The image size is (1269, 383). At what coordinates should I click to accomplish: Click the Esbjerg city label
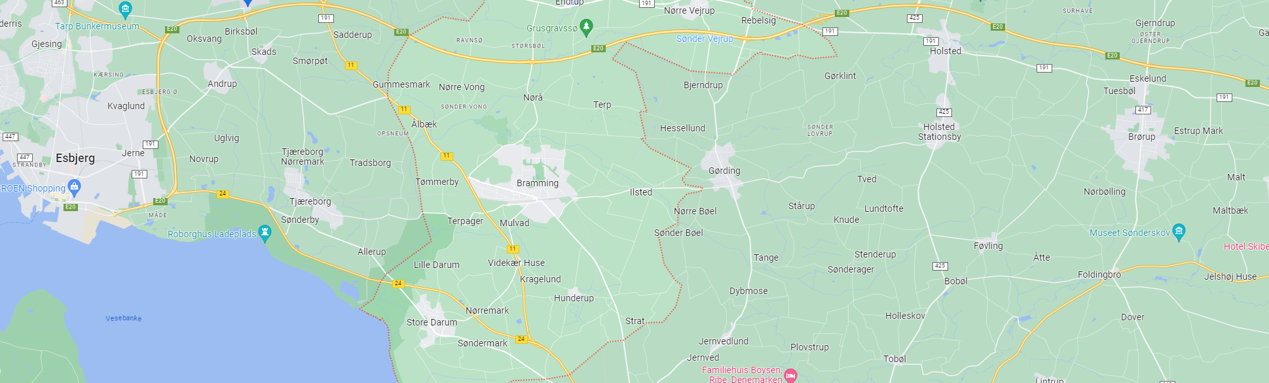[x=75, y=158]
